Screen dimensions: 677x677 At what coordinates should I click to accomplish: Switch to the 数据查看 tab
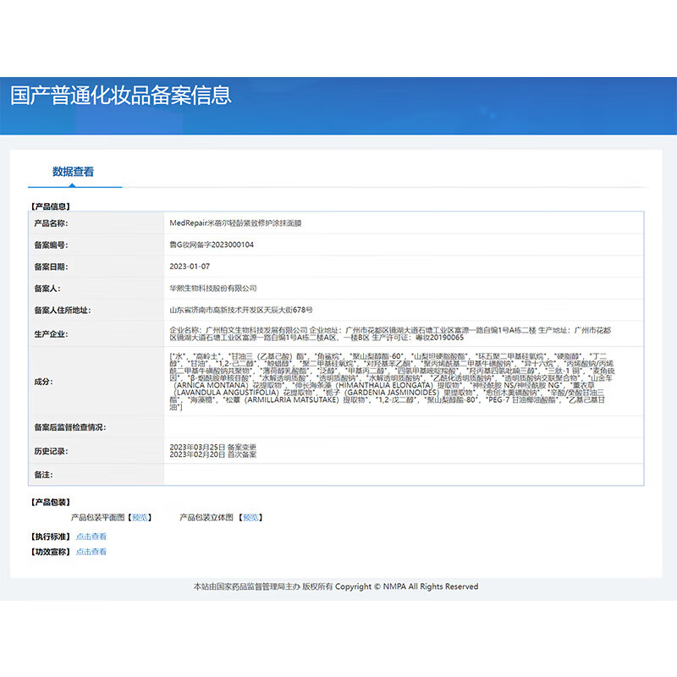point(74,173)
